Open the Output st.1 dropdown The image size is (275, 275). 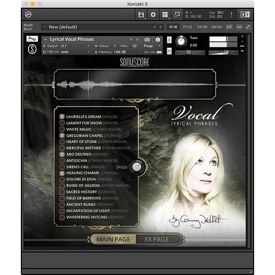(x=67, y=46)
